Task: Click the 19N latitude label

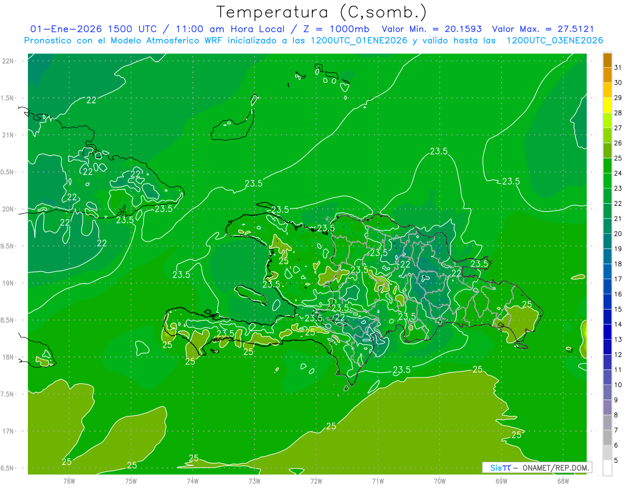Action: click(x=8, y=283)
